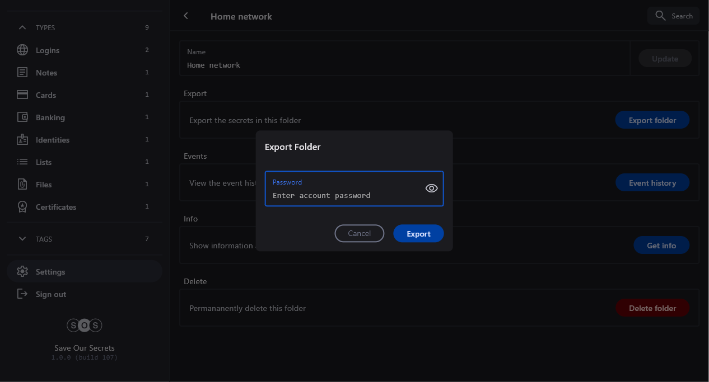Go back using the left chevron
Screen dimensions: 709x382
(x=186, y=16)
